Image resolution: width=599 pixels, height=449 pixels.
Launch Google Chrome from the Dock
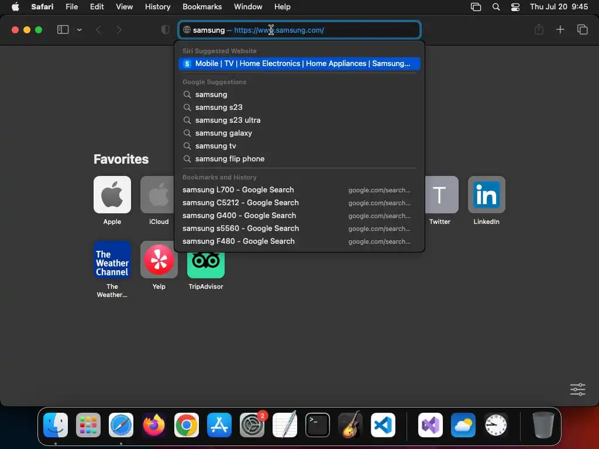187,425
